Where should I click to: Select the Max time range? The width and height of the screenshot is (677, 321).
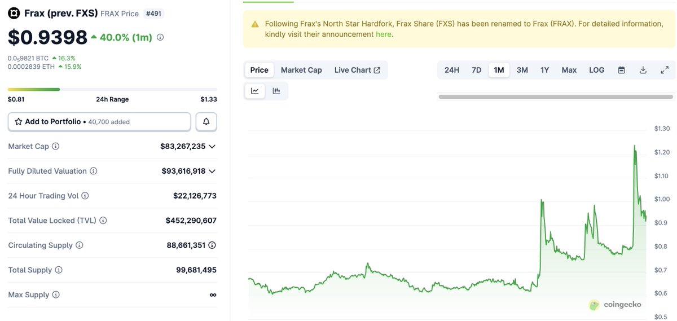pyautogui.click(x=569, y=70)
